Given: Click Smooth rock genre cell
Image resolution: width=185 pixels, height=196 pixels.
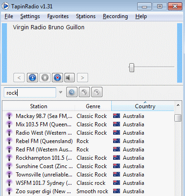Looking at the screenshot, I should coord(92,191).
